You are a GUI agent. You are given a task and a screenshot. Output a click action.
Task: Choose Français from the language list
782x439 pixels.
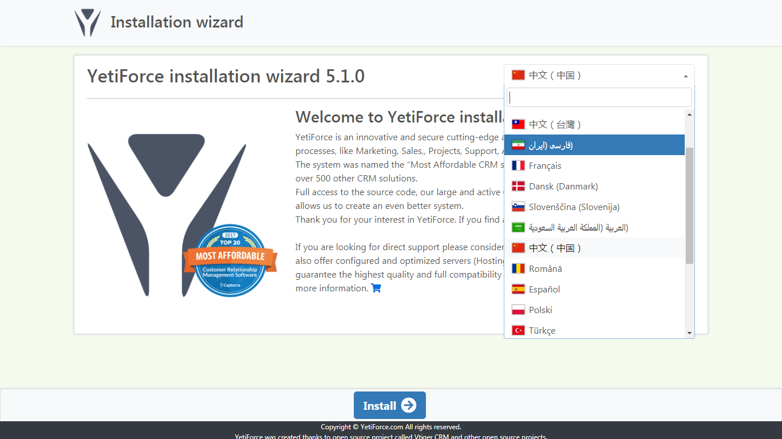(x=594, y=165)
